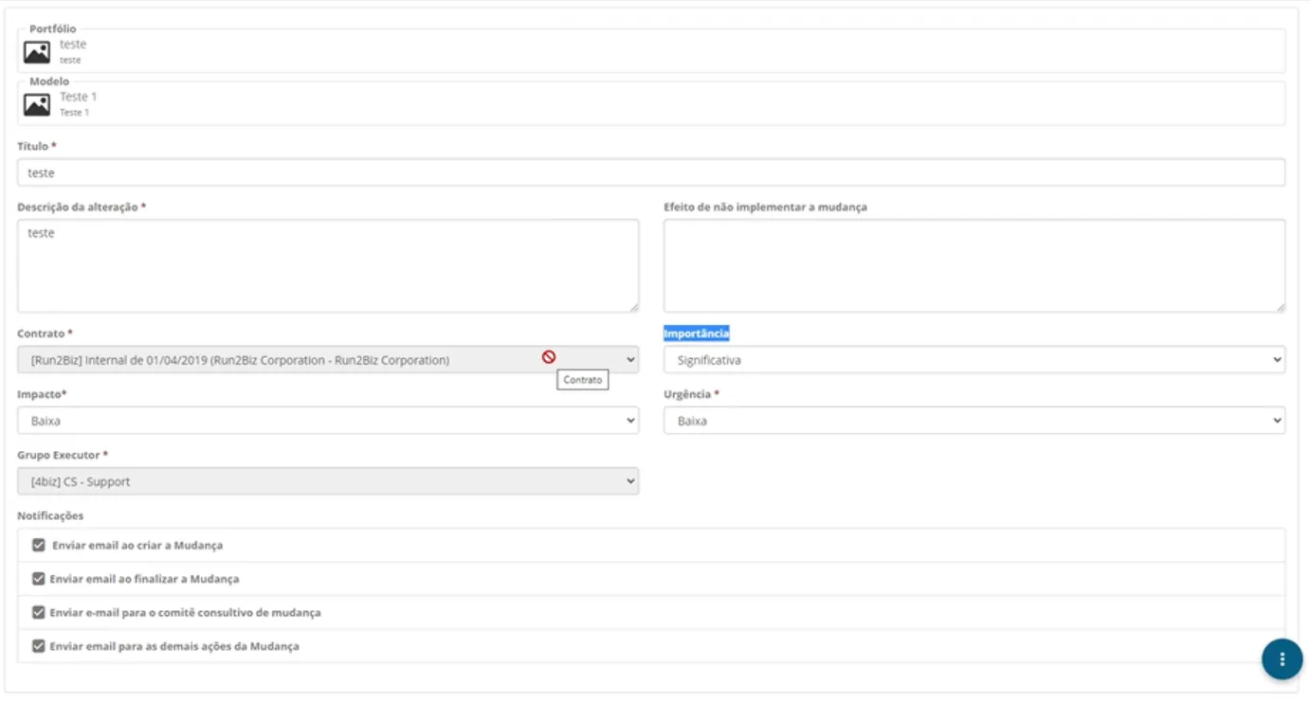Click the Teste 1 model name
Screen dimensions: 1310x703
click(79, 97)
